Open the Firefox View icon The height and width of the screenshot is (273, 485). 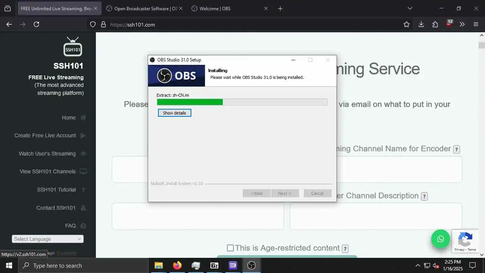coord(7,8)
